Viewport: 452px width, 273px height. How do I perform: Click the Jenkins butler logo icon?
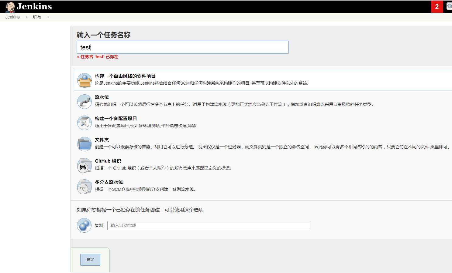coord(10,7)
